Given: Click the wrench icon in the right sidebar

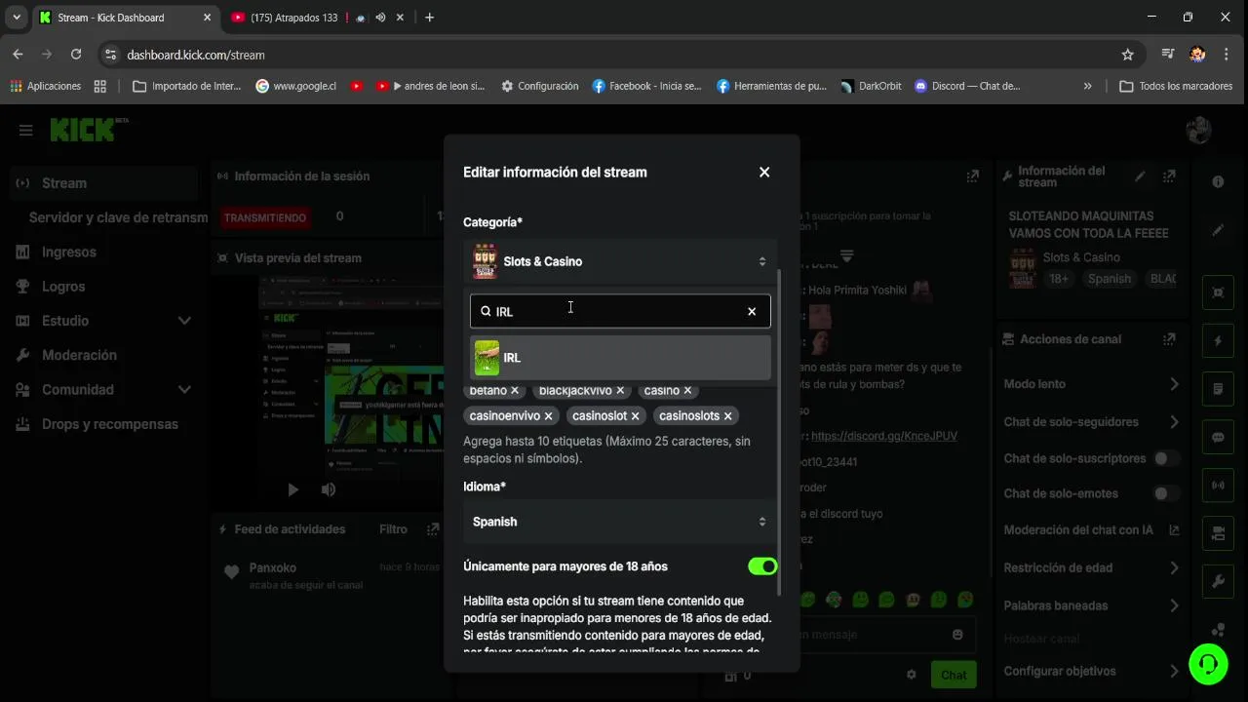Looking at the screenshot, I should click(1218, 582).
